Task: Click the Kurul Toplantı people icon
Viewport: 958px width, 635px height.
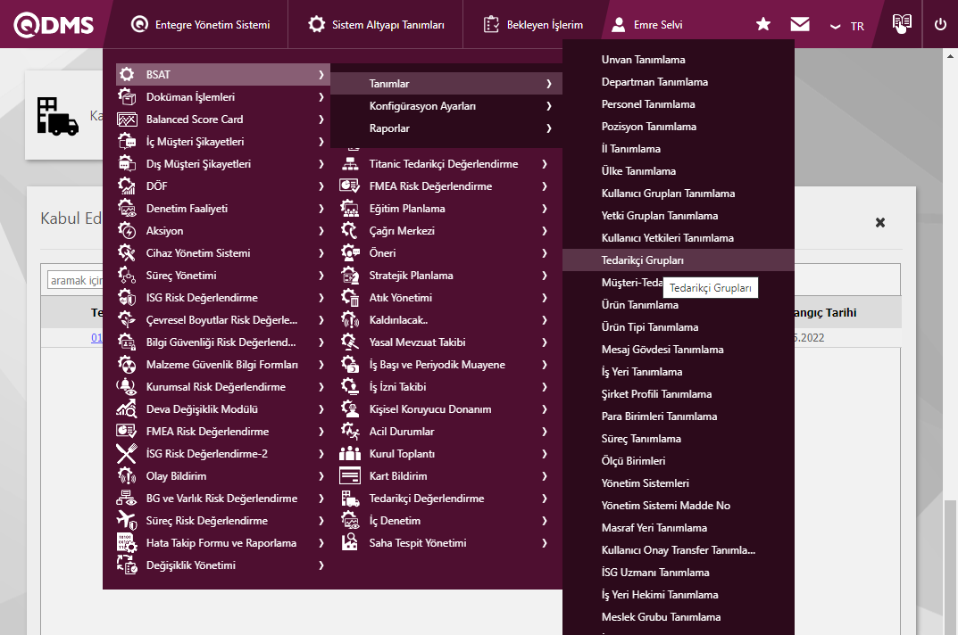Action: click(350, 454)
